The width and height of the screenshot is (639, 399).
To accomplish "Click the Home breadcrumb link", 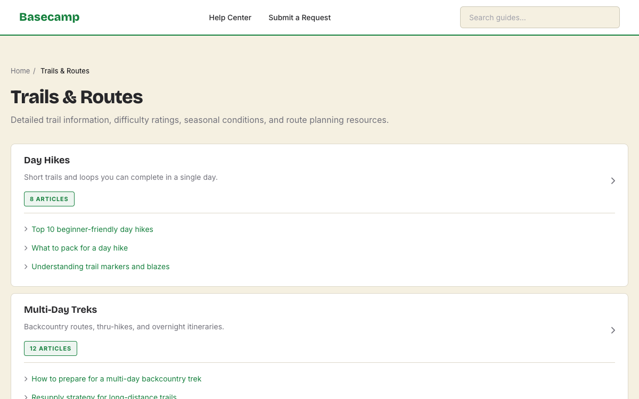I will coord(20,71).
